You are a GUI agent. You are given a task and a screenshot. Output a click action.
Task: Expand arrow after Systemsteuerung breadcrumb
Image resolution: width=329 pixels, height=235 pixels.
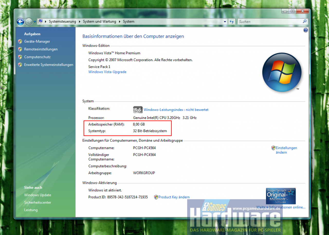click(79, 22)
